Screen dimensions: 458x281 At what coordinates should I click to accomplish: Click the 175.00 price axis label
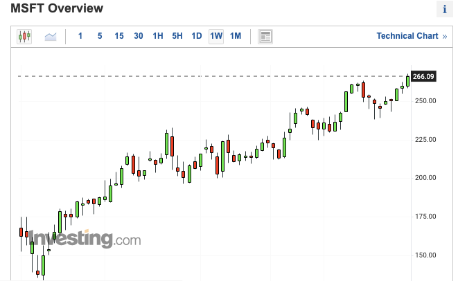pos(425,217)
